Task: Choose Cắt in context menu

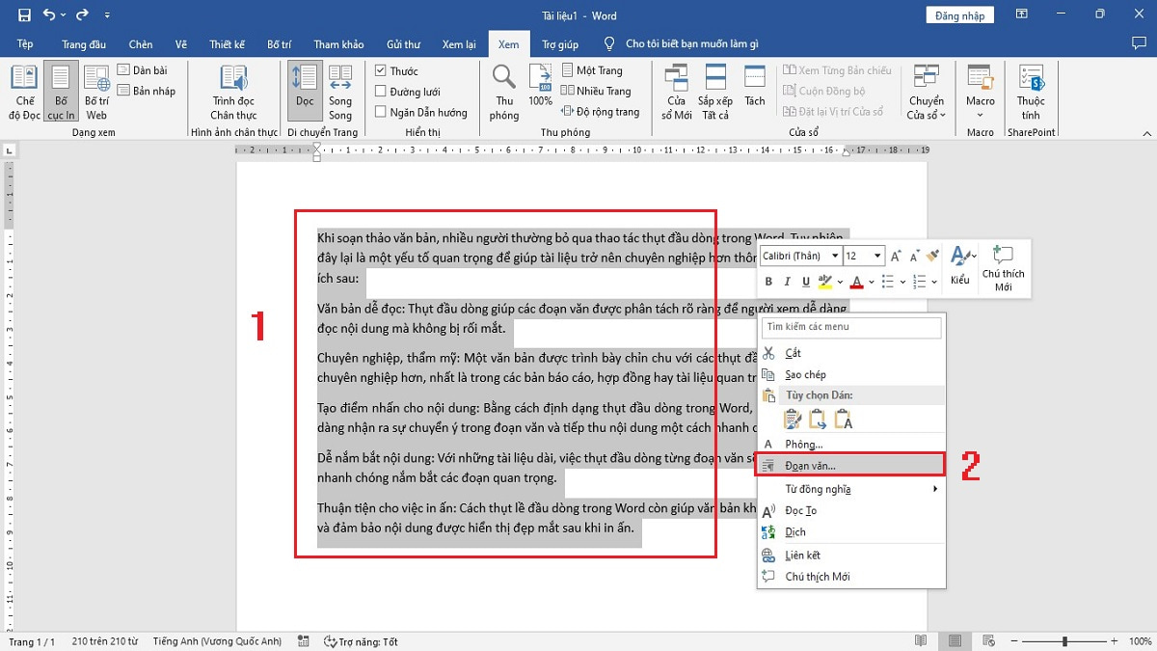Action: (x=851, y=353)
